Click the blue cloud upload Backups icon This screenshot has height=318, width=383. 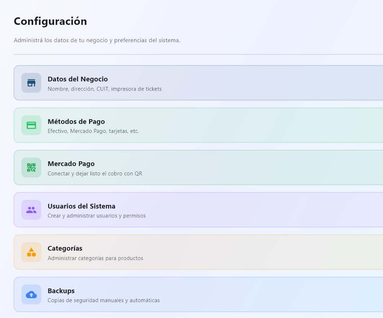point(31,294)
